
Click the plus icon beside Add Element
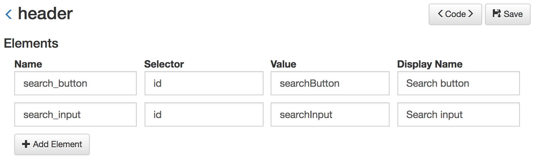coord(26,144)
